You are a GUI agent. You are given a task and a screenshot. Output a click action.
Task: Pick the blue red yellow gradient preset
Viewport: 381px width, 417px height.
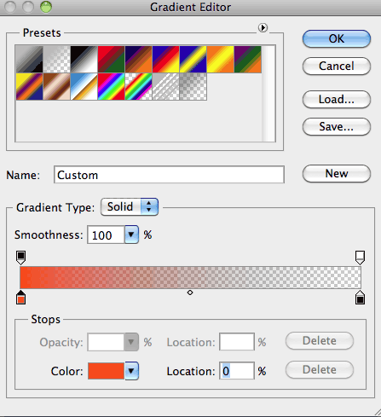click(165, 60)
